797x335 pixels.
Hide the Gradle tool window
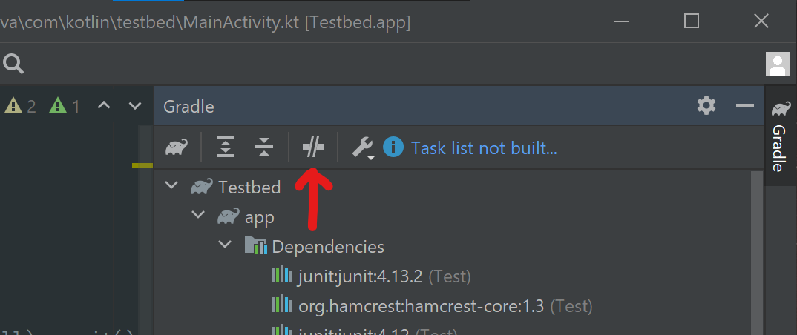744,105
